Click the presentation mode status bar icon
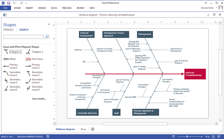This screenshot has width=224, height=139. click(173, 137)
